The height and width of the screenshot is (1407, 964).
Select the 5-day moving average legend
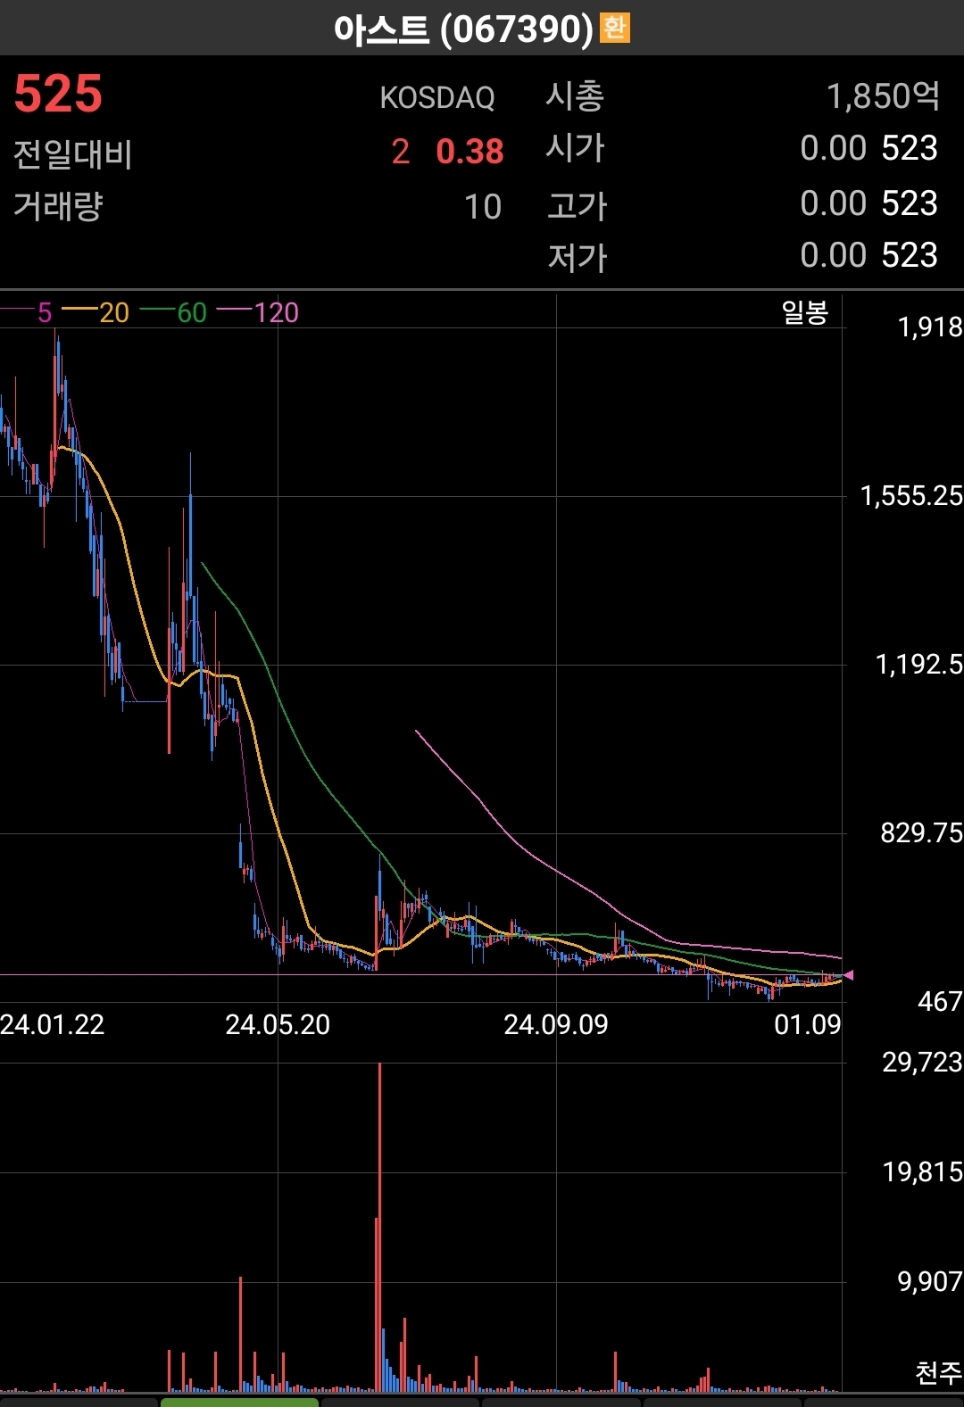tap(27, 312)
